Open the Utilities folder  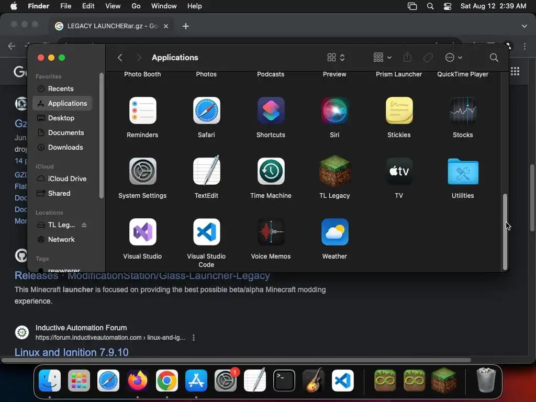coord(463,171)
